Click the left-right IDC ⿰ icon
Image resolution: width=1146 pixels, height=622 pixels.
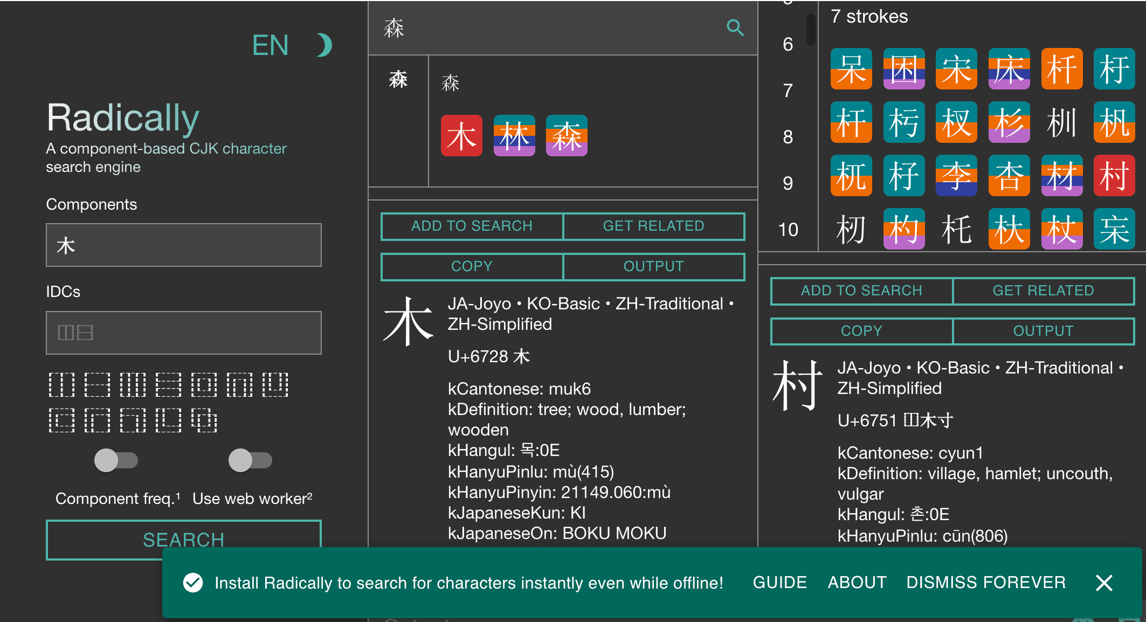61,385
